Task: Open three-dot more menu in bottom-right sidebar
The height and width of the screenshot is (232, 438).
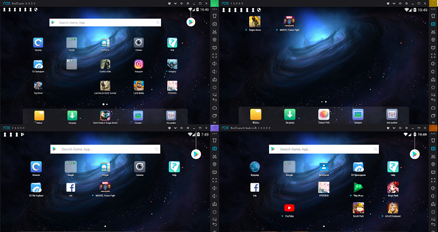Action: pos(433,134)
